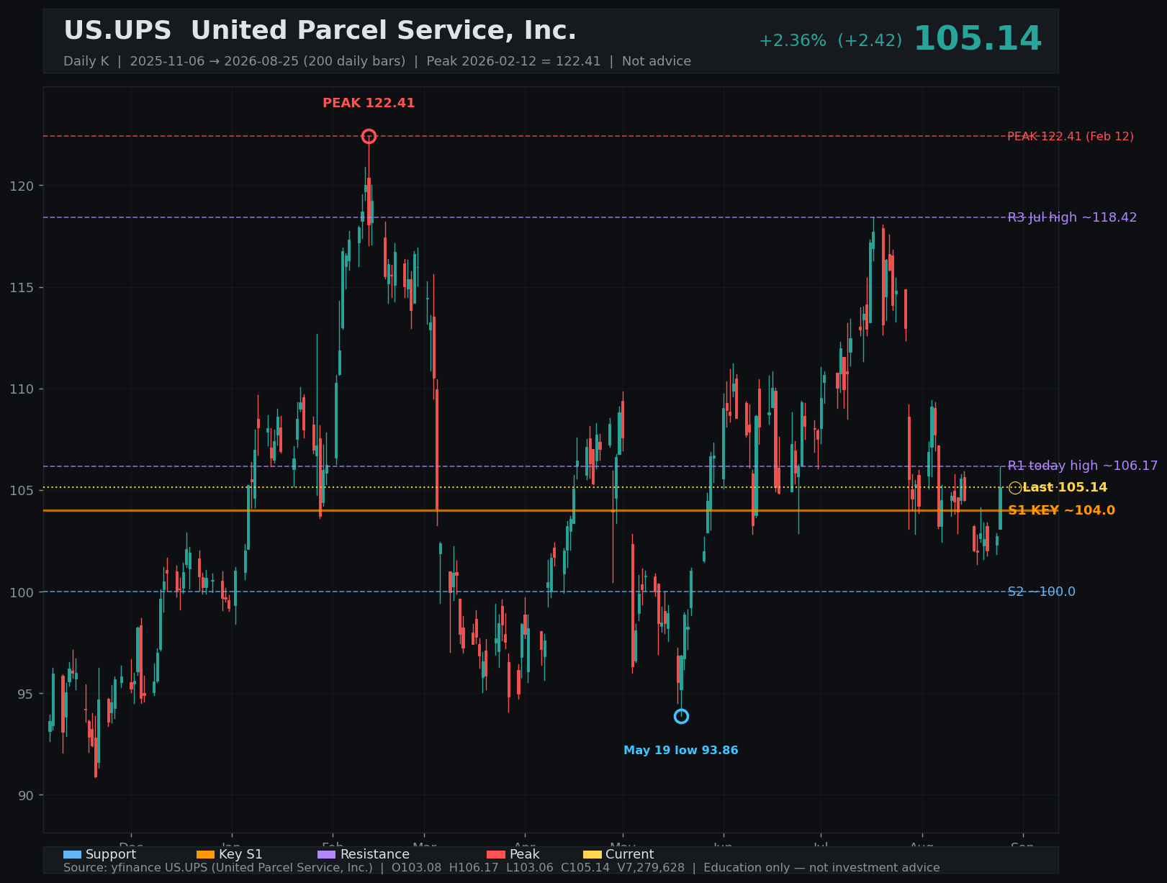Click the 'S1 KEY ~104.0' label
The height and width of the screenshot is (883, 1167).
(1061, 510)
